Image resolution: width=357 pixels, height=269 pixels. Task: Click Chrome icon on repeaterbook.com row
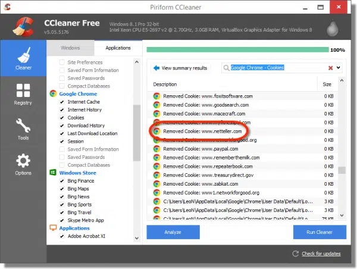pos(156,166)
